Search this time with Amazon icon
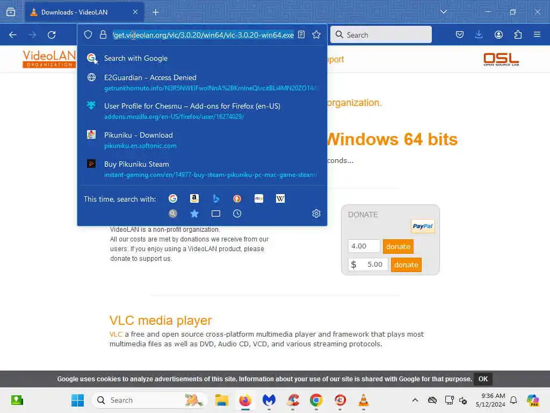The image size is (550, 413). coord(194,198)
